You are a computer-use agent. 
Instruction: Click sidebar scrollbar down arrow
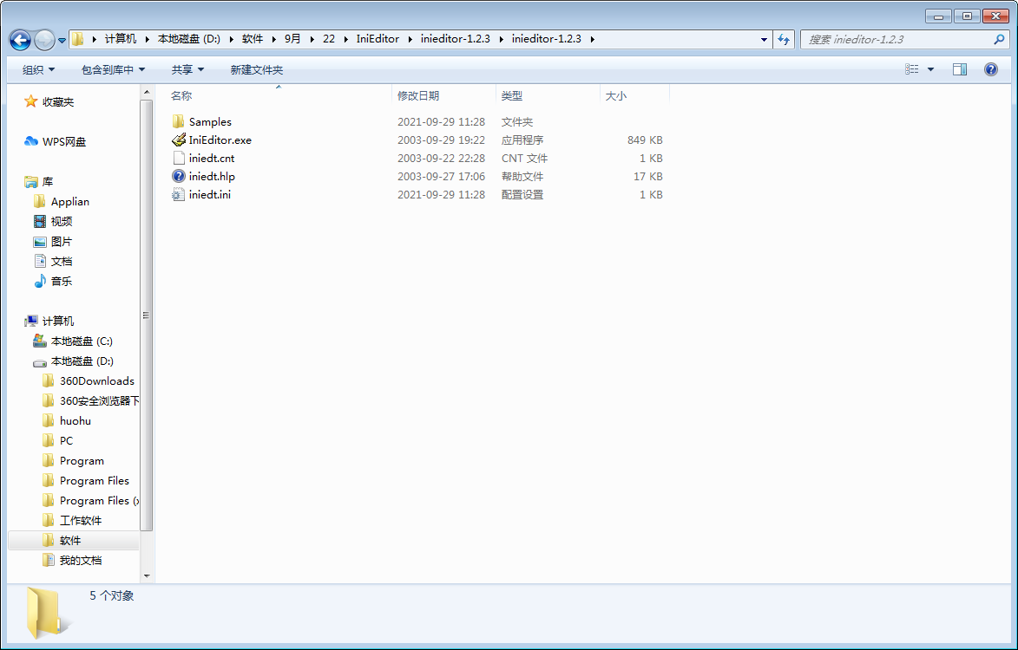(147, 575)
